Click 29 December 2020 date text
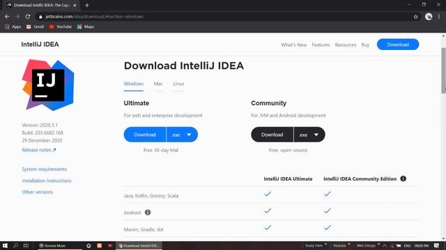Screen dimensions: 446x250 pyautogui.click(x=42, y=140)
